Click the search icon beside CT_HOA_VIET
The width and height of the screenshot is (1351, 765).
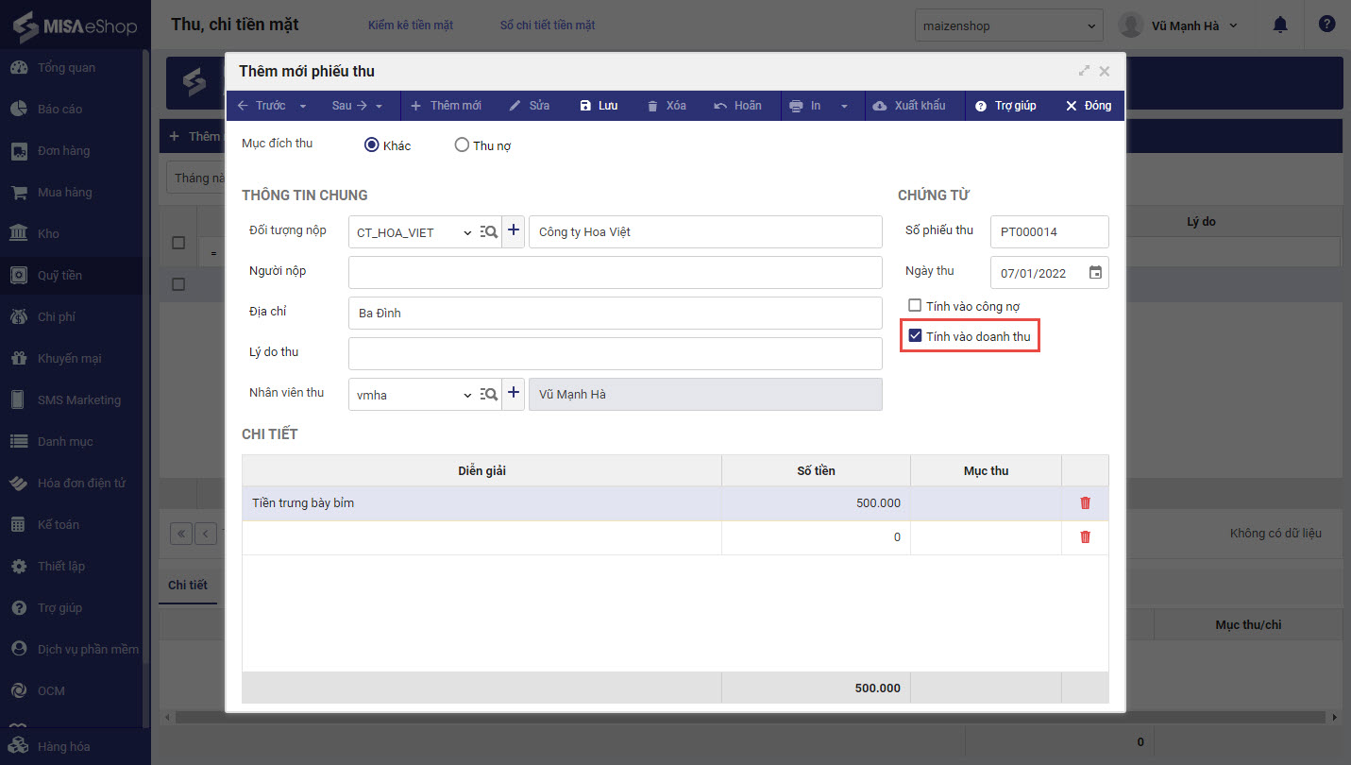point(489,232)
